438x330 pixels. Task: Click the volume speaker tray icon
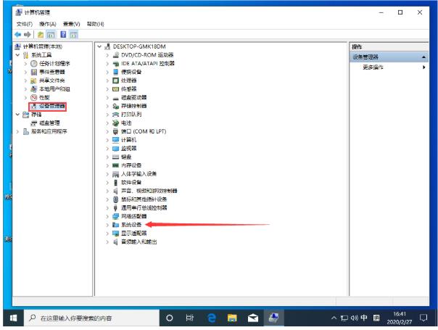coord(354,318)
